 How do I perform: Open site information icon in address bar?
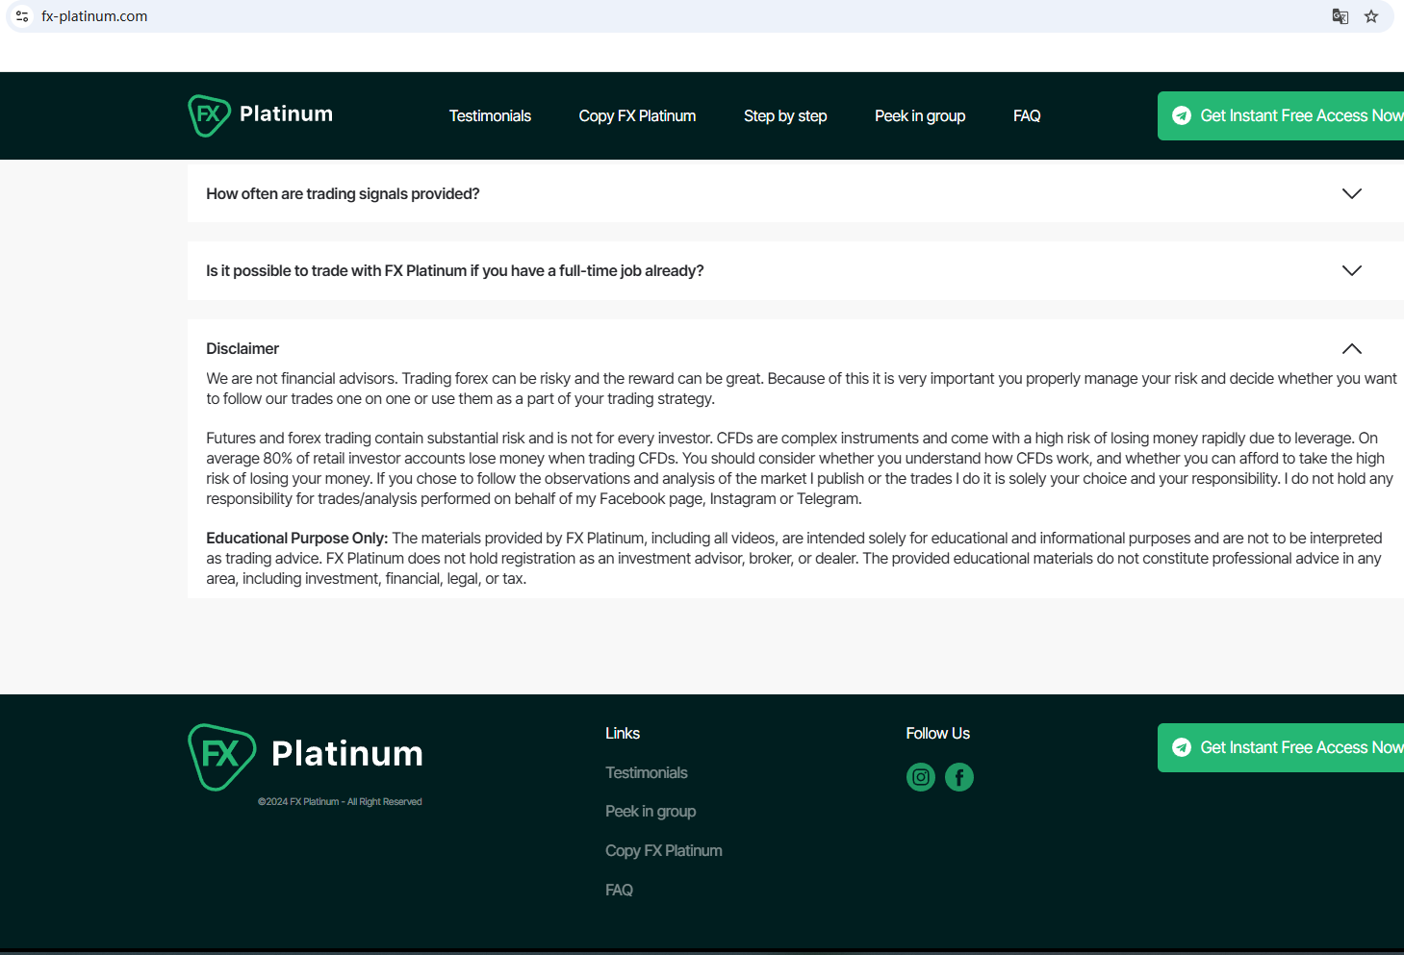[x=22, y=16]
